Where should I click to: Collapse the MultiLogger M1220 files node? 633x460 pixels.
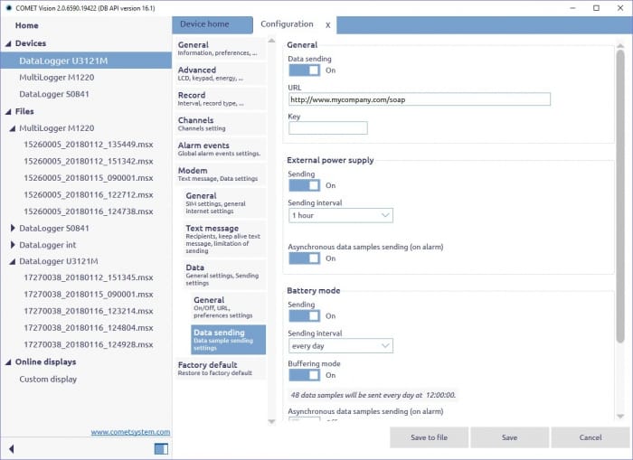coord(13,128)
